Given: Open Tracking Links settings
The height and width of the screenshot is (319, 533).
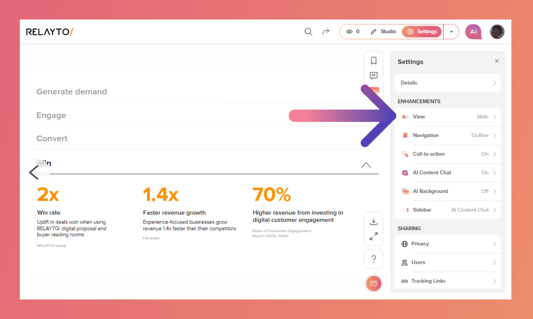Looking at the screenshot, I should tap(448, 281).
